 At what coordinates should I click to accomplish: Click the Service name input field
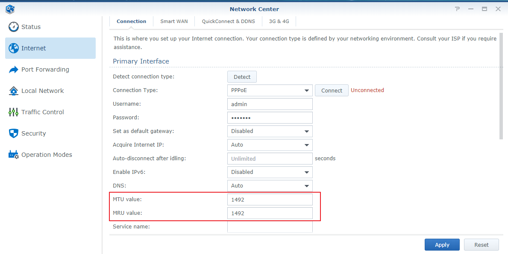(270, 226)
